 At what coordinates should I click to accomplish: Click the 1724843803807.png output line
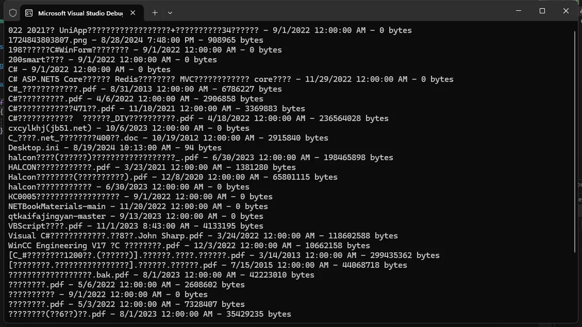pyautogui.click(x=136, y=40)
